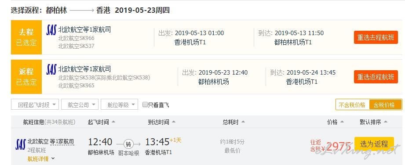Click the 转 transfer circle icon
The height and width of the screenshot is (165, 405).
[x=128, y=144]
